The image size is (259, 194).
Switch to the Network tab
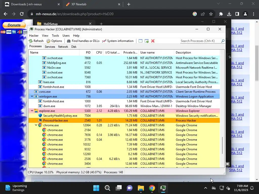click(63, 47)
